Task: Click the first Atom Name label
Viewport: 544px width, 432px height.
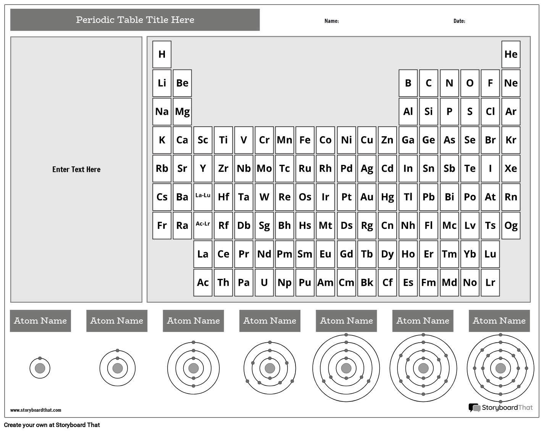Action: tap(40, 321)
